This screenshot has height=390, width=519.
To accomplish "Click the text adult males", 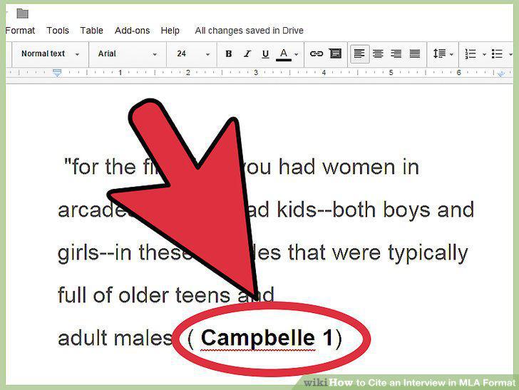I will (x=115, y=339).
